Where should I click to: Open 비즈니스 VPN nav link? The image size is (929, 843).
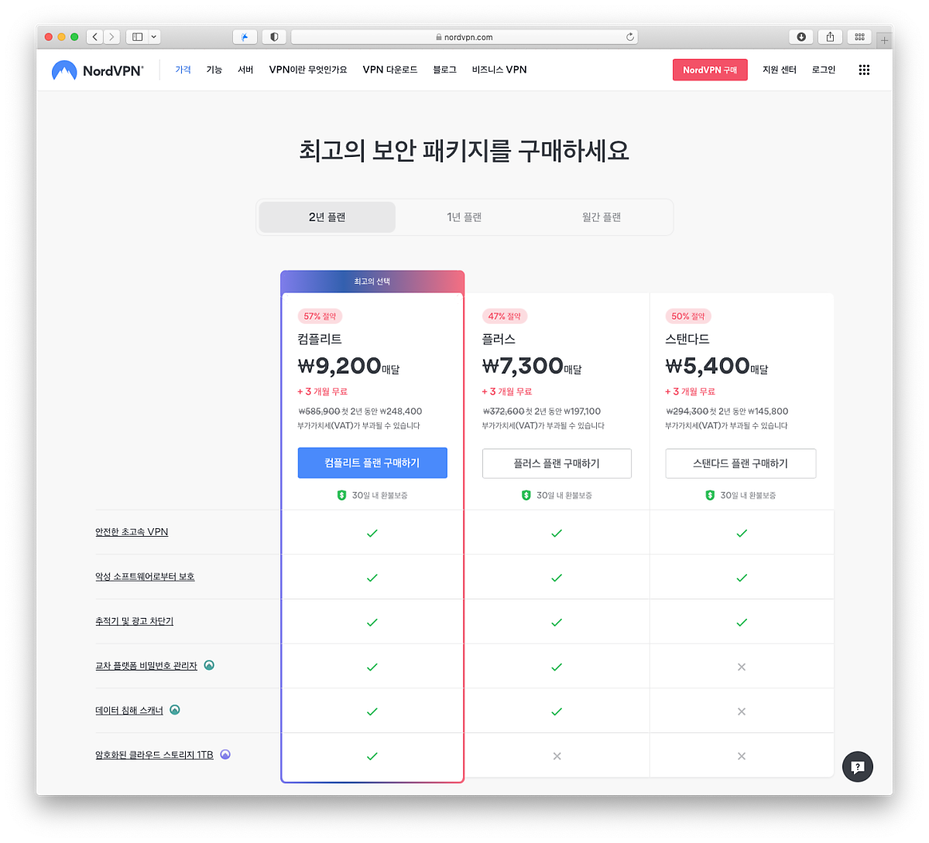499,70
